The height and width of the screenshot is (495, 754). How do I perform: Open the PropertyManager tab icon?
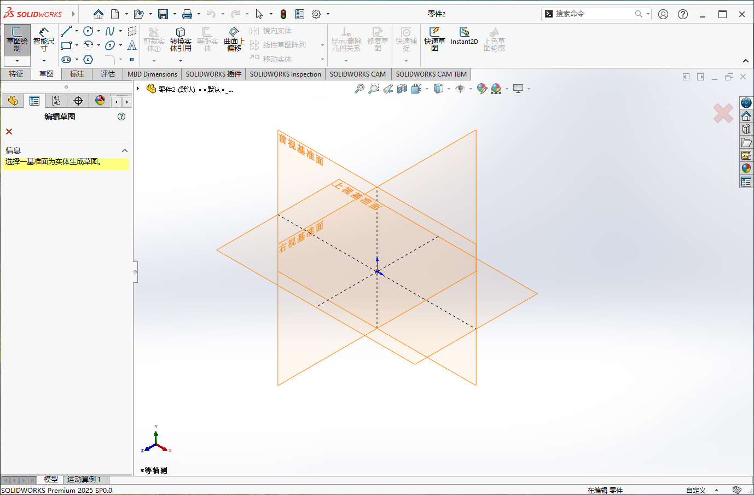tap(34, 101)
